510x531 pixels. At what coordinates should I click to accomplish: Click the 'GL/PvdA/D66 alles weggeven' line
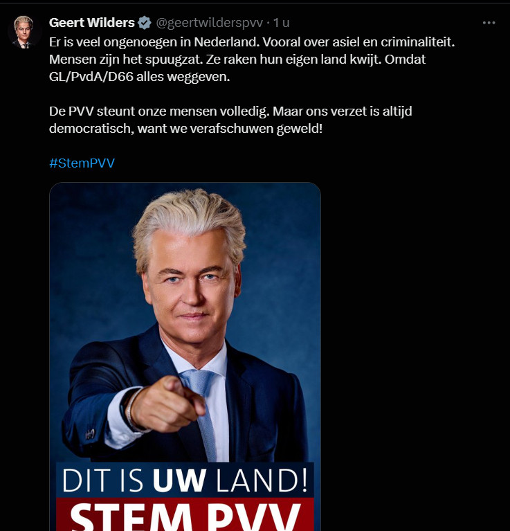click(x=139, y=77)
